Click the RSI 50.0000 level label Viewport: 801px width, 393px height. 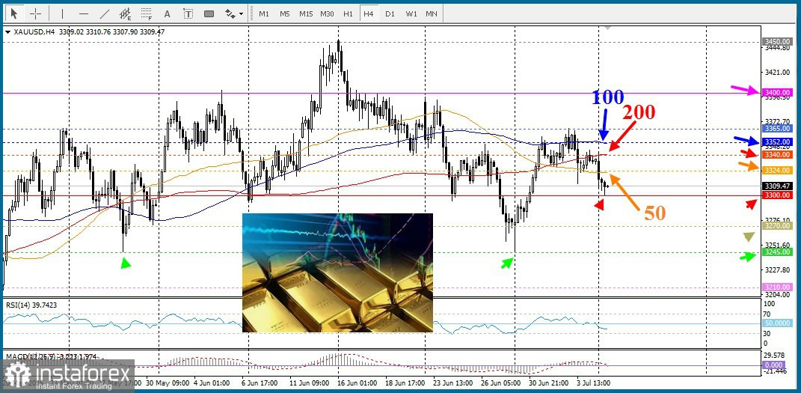(x=777, y=323)
